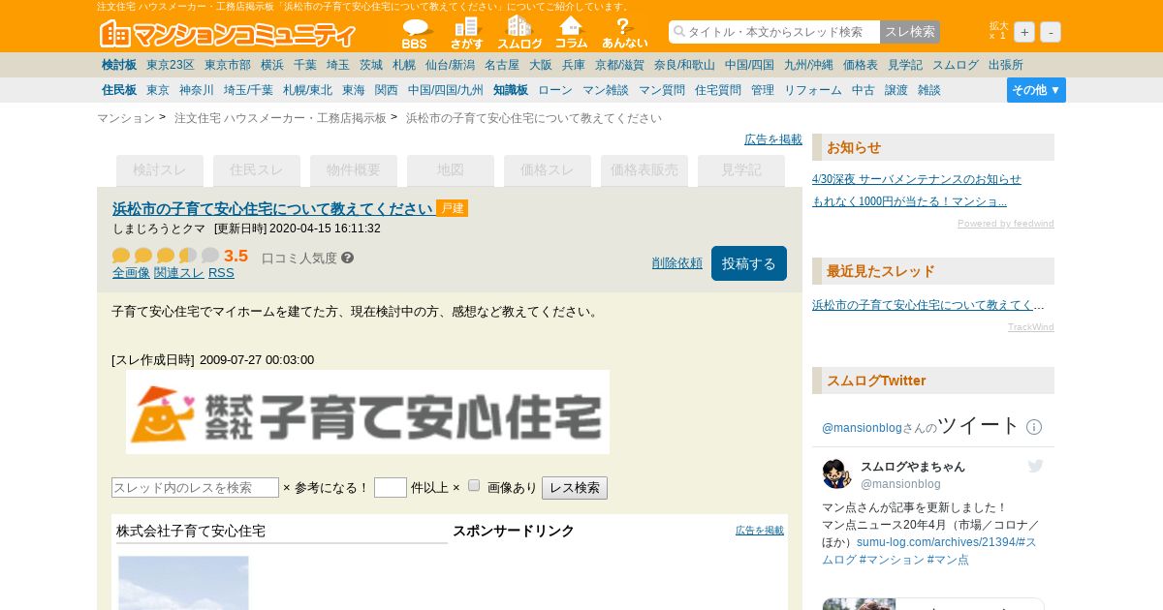Click the レス検索 button
Viewport: 1163px width, 610px height.
click(575, 488)
